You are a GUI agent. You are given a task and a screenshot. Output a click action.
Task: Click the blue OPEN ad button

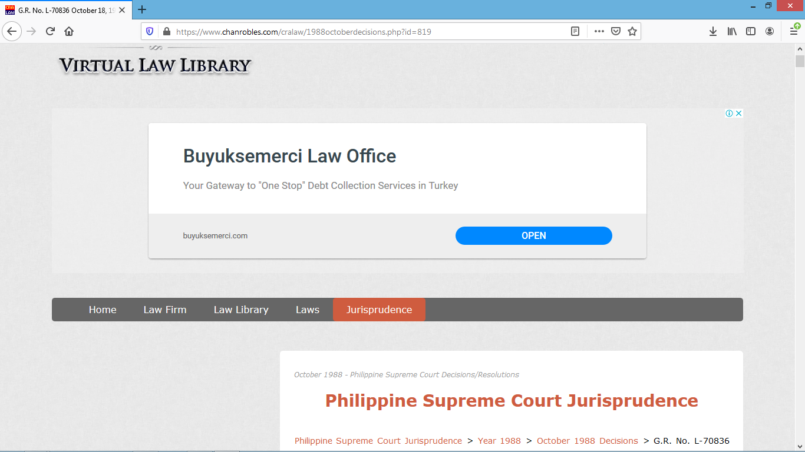[534, 235]
